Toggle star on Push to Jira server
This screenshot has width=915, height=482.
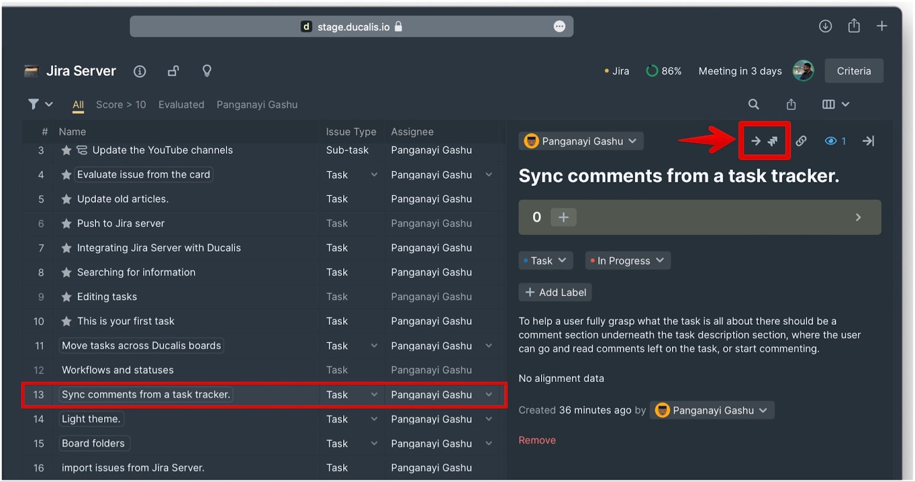[66, 224]
